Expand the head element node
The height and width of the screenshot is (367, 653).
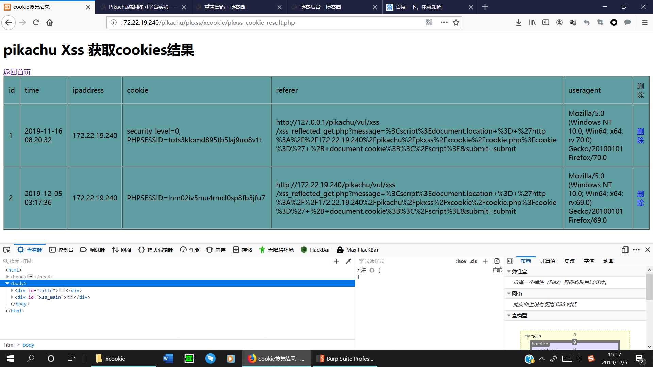(7, 277)
